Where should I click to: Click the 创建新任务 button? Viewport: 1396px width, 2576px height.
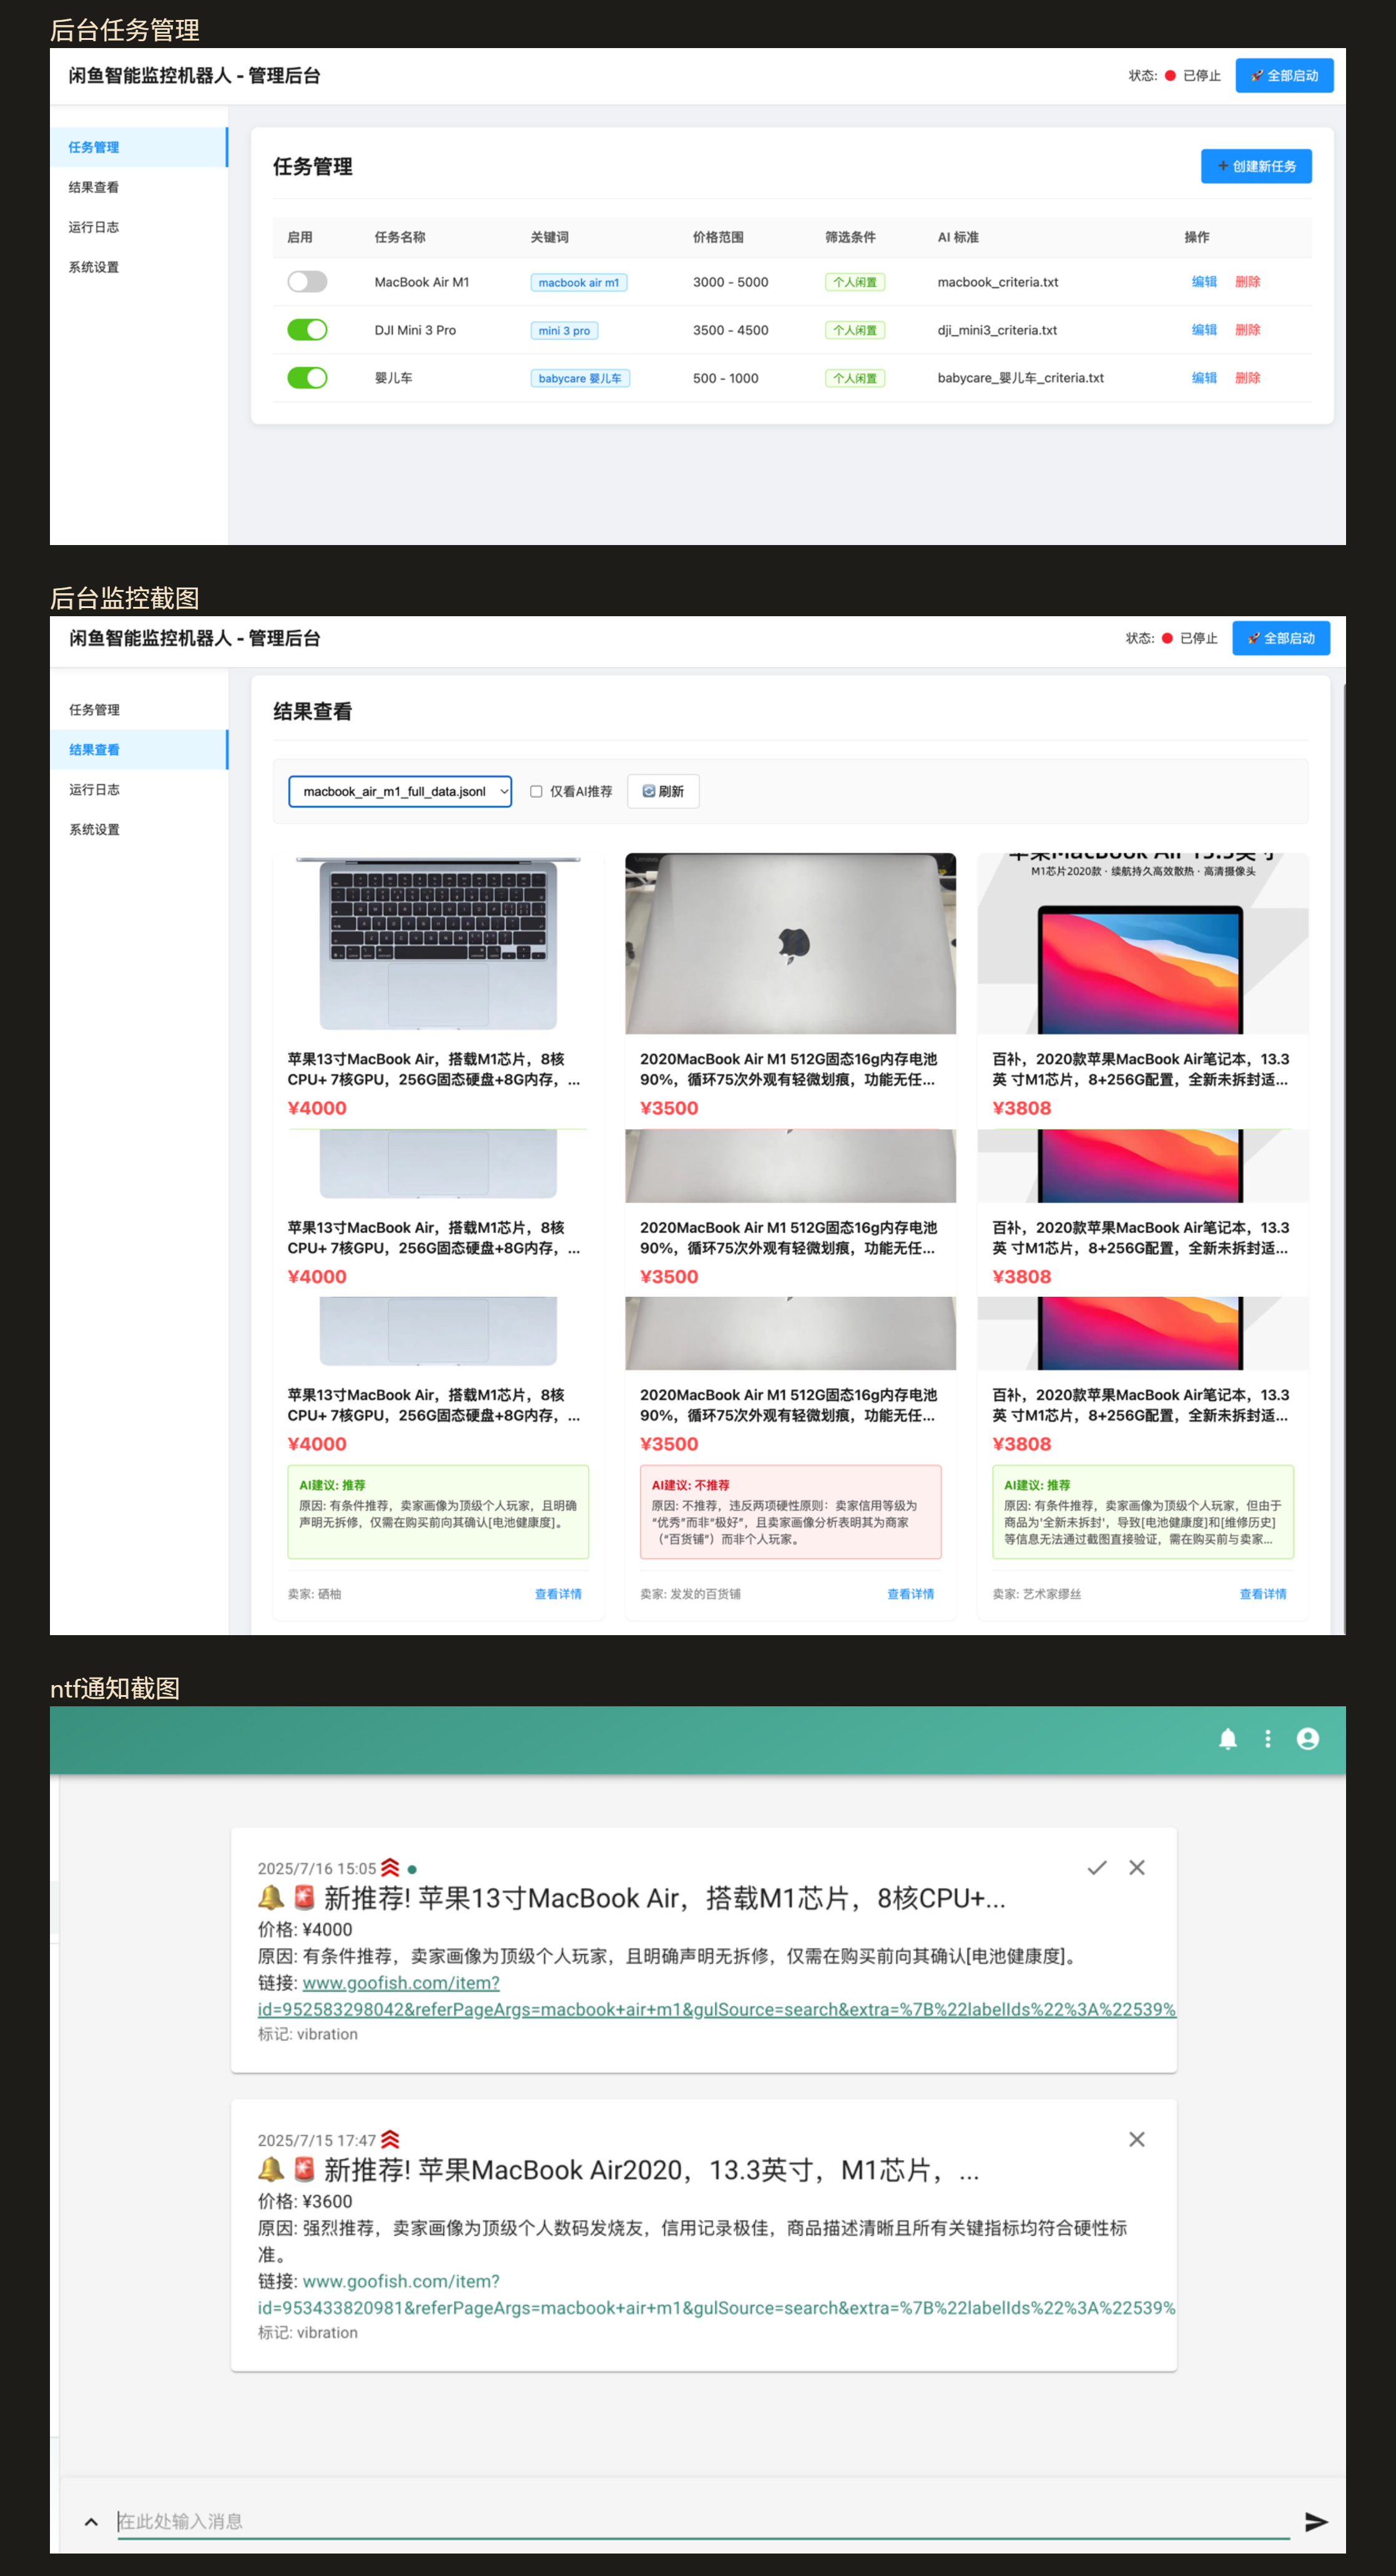click(x=1256, y=166)
